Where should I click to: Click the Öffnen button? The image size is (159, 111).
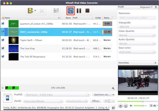coord(96,101)
